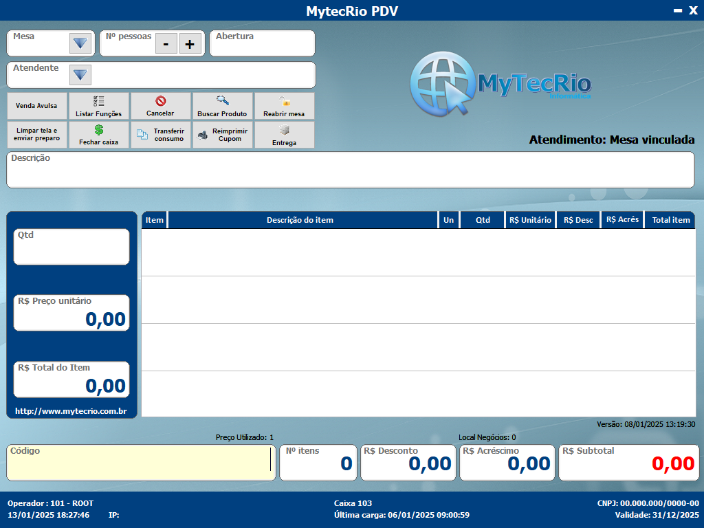Click the Total item column header
Viewport: 704px width, 528px height.
click(670, 220)
